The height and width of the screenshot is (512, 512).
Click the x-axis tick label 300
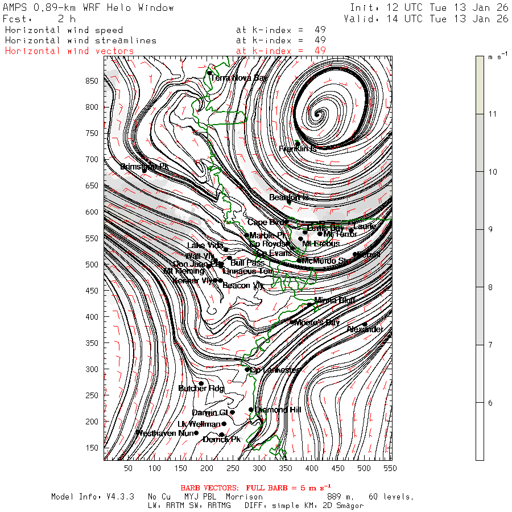259,468
